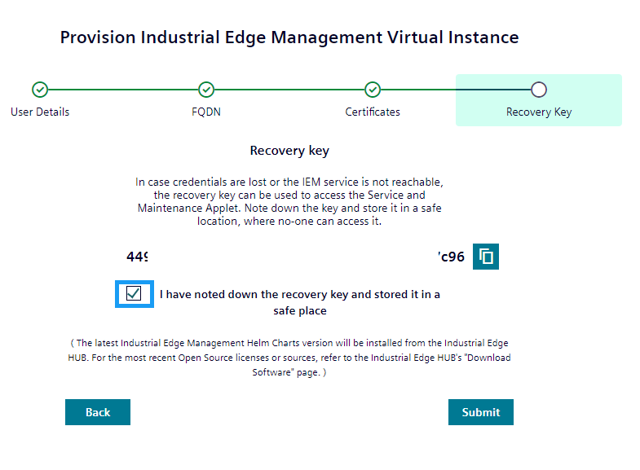This screenshot has height=470, width=640.
Task: Click the Certificates step checkmark icon
Action: (373, 90)
